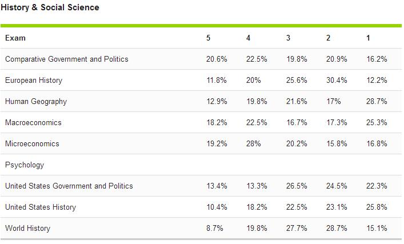
Task: Select the score 1 column header
Action: coord(369,38)
